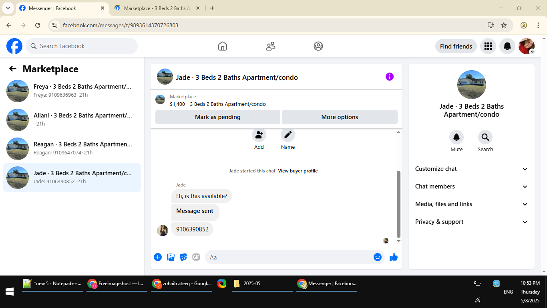Open Freya's Marketplace conversation

pyautogui.click(x=72, y=91)
